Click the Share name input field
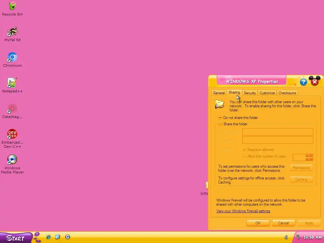 click(x=278, y=132)
